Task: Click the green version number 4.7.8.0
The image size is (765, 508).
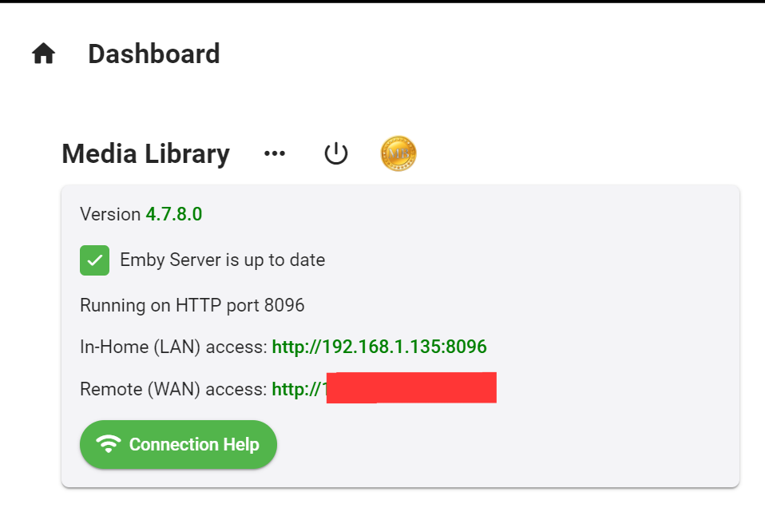Action: pyautogui.click(x=173, y=214)
